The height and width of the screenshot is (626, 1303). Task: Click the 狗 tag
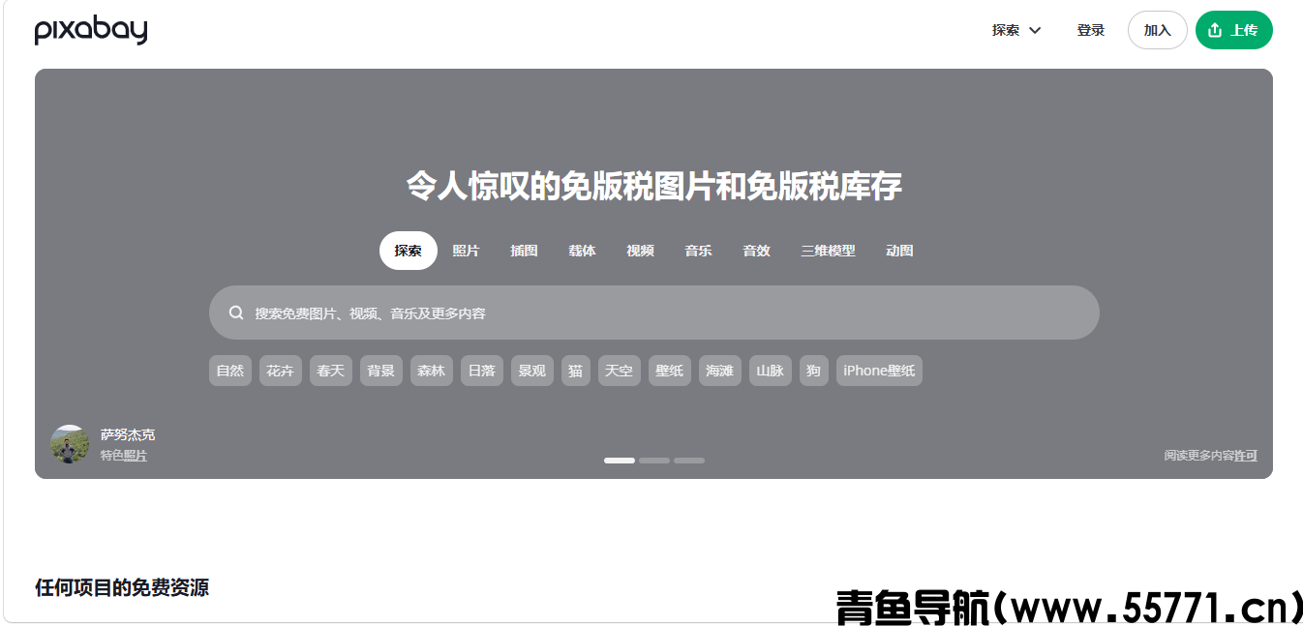(814, 371)
